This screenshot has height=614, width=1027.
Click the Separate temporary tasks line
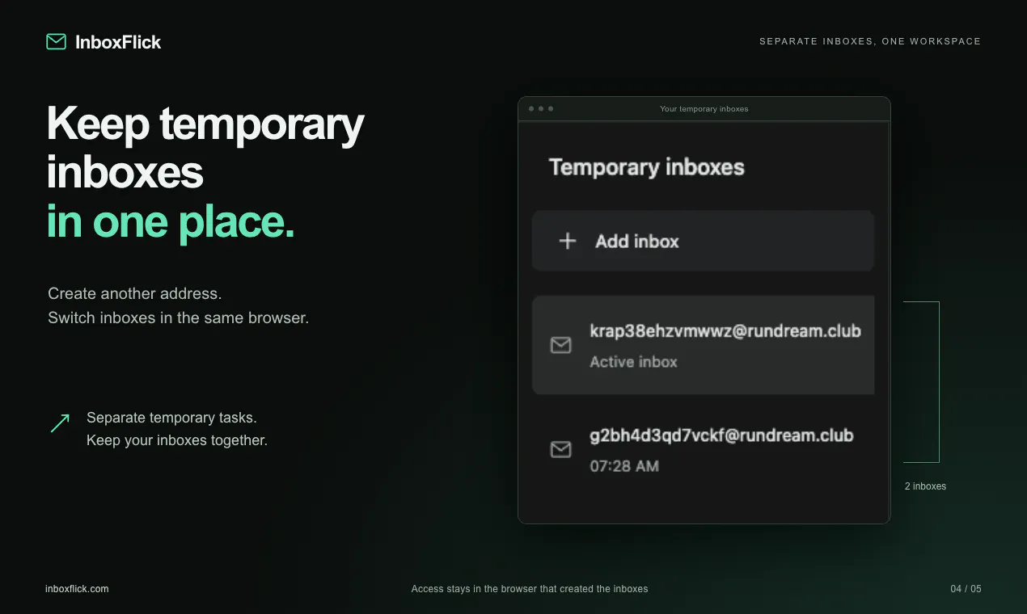[171, 418]
